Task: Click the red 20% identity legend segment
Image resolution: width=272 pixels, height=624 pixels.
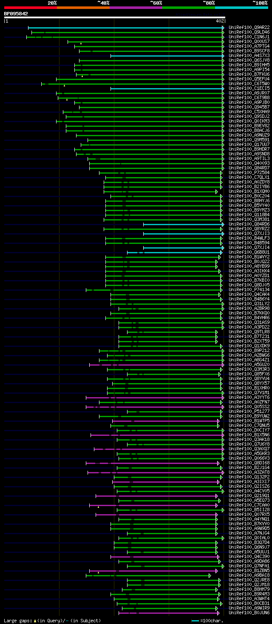Action: tap(30, 7)
